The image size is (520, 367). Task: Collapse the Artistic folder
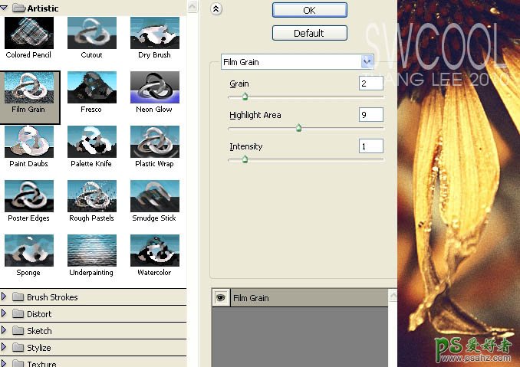7,8
